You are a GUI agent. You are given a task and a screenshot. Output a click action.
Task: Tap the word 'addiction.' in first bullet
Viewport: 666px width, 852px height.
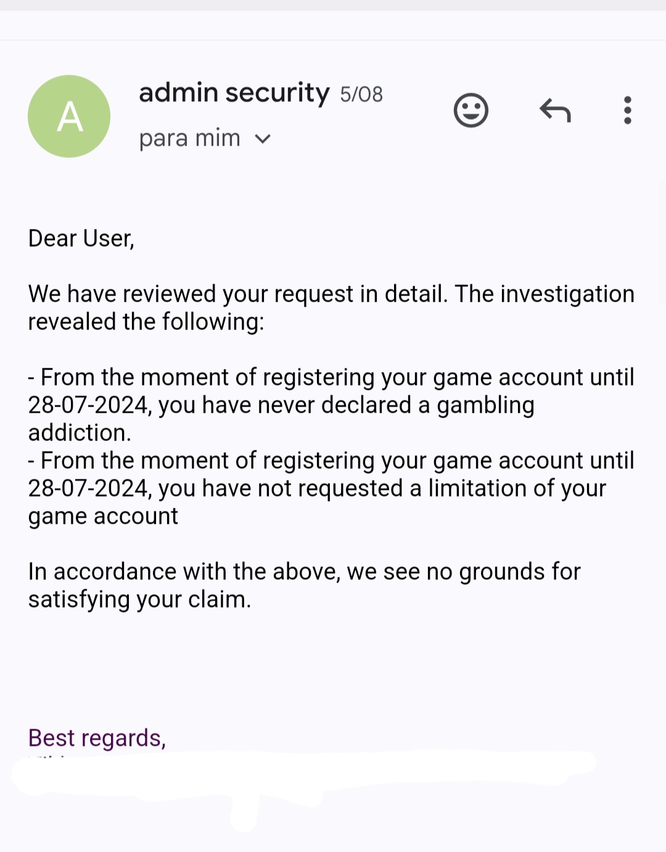point(80,433)
